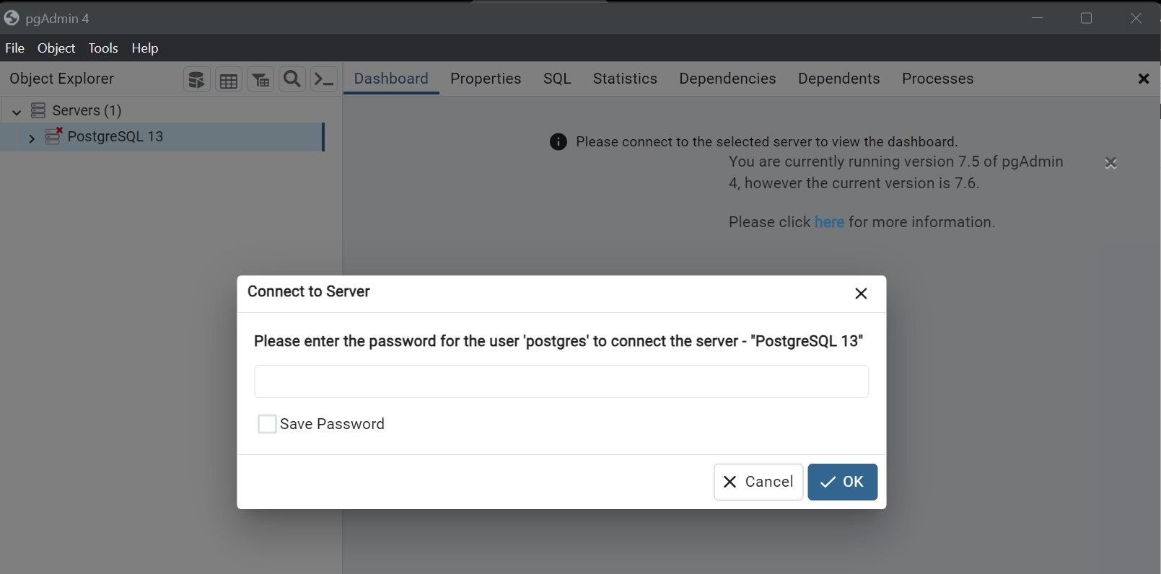Image resolution: width=1161 pixels, height=574 pixels.
Task: Launch the PSQL Tool terminal icon
Action: pyautogui.click(x=324, y=79)
